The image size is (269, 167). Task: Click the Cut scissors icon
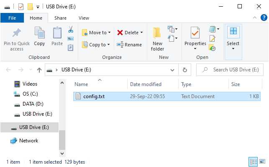point(71,29)
